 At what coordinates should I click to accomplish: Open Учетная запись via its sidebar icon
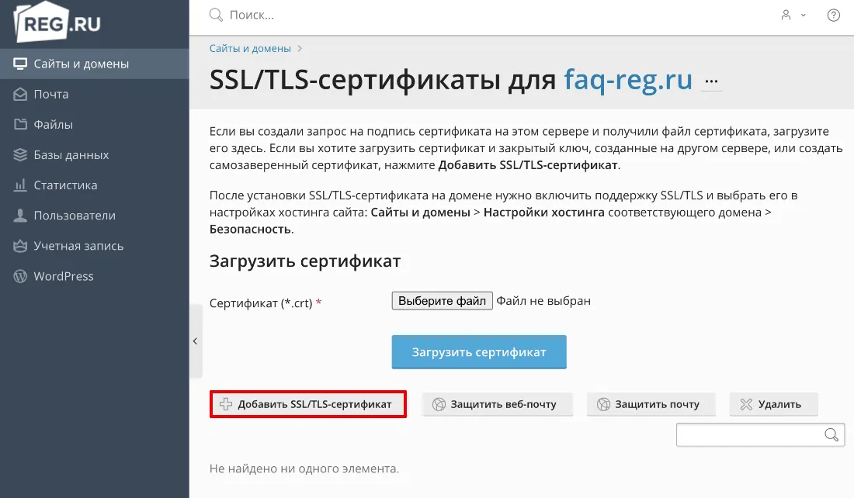[20, 245]
